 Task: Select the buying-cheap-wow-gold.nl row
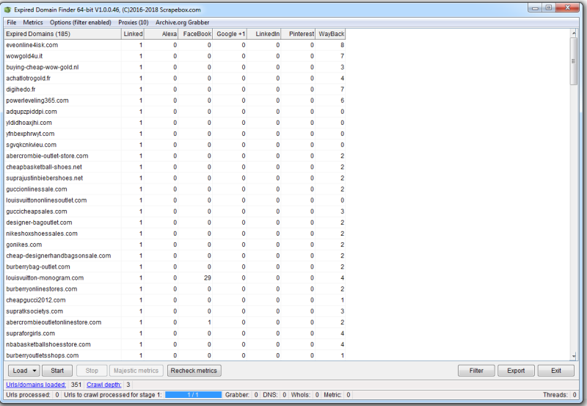(x=175, y=67)
